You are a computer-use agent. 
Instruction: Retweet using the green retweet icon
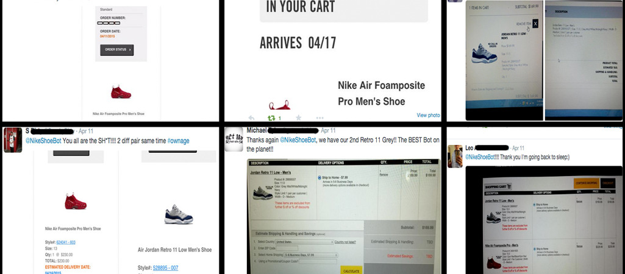coord(271,118)
